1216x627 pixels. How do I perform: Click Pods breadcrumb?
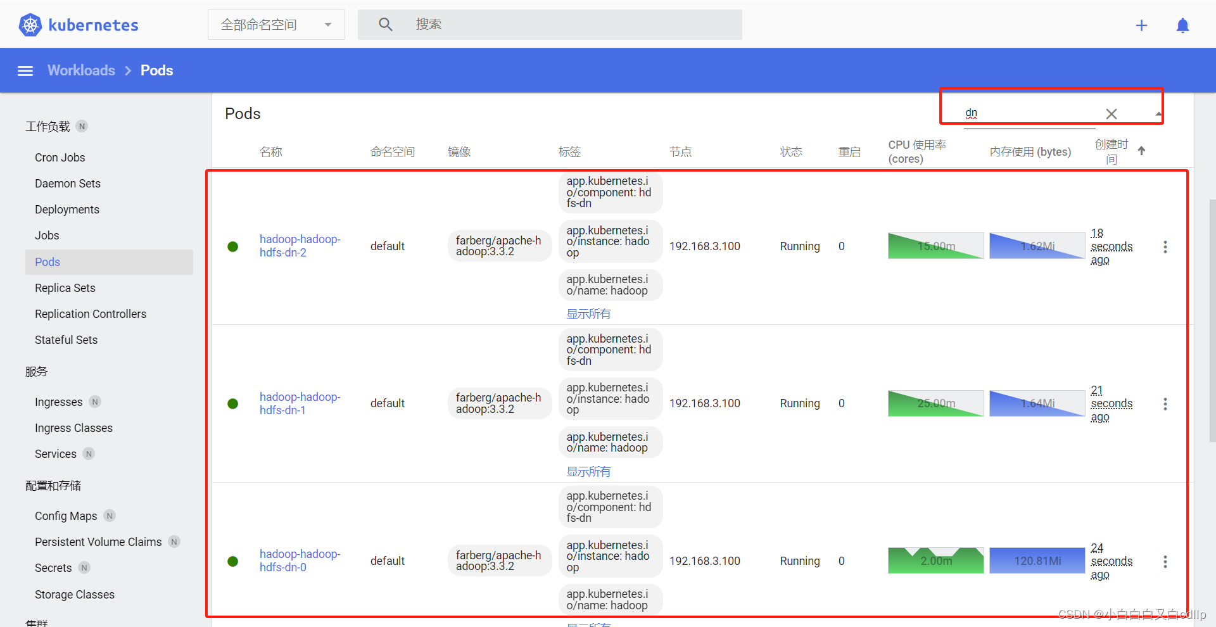(x=156, y=70)
